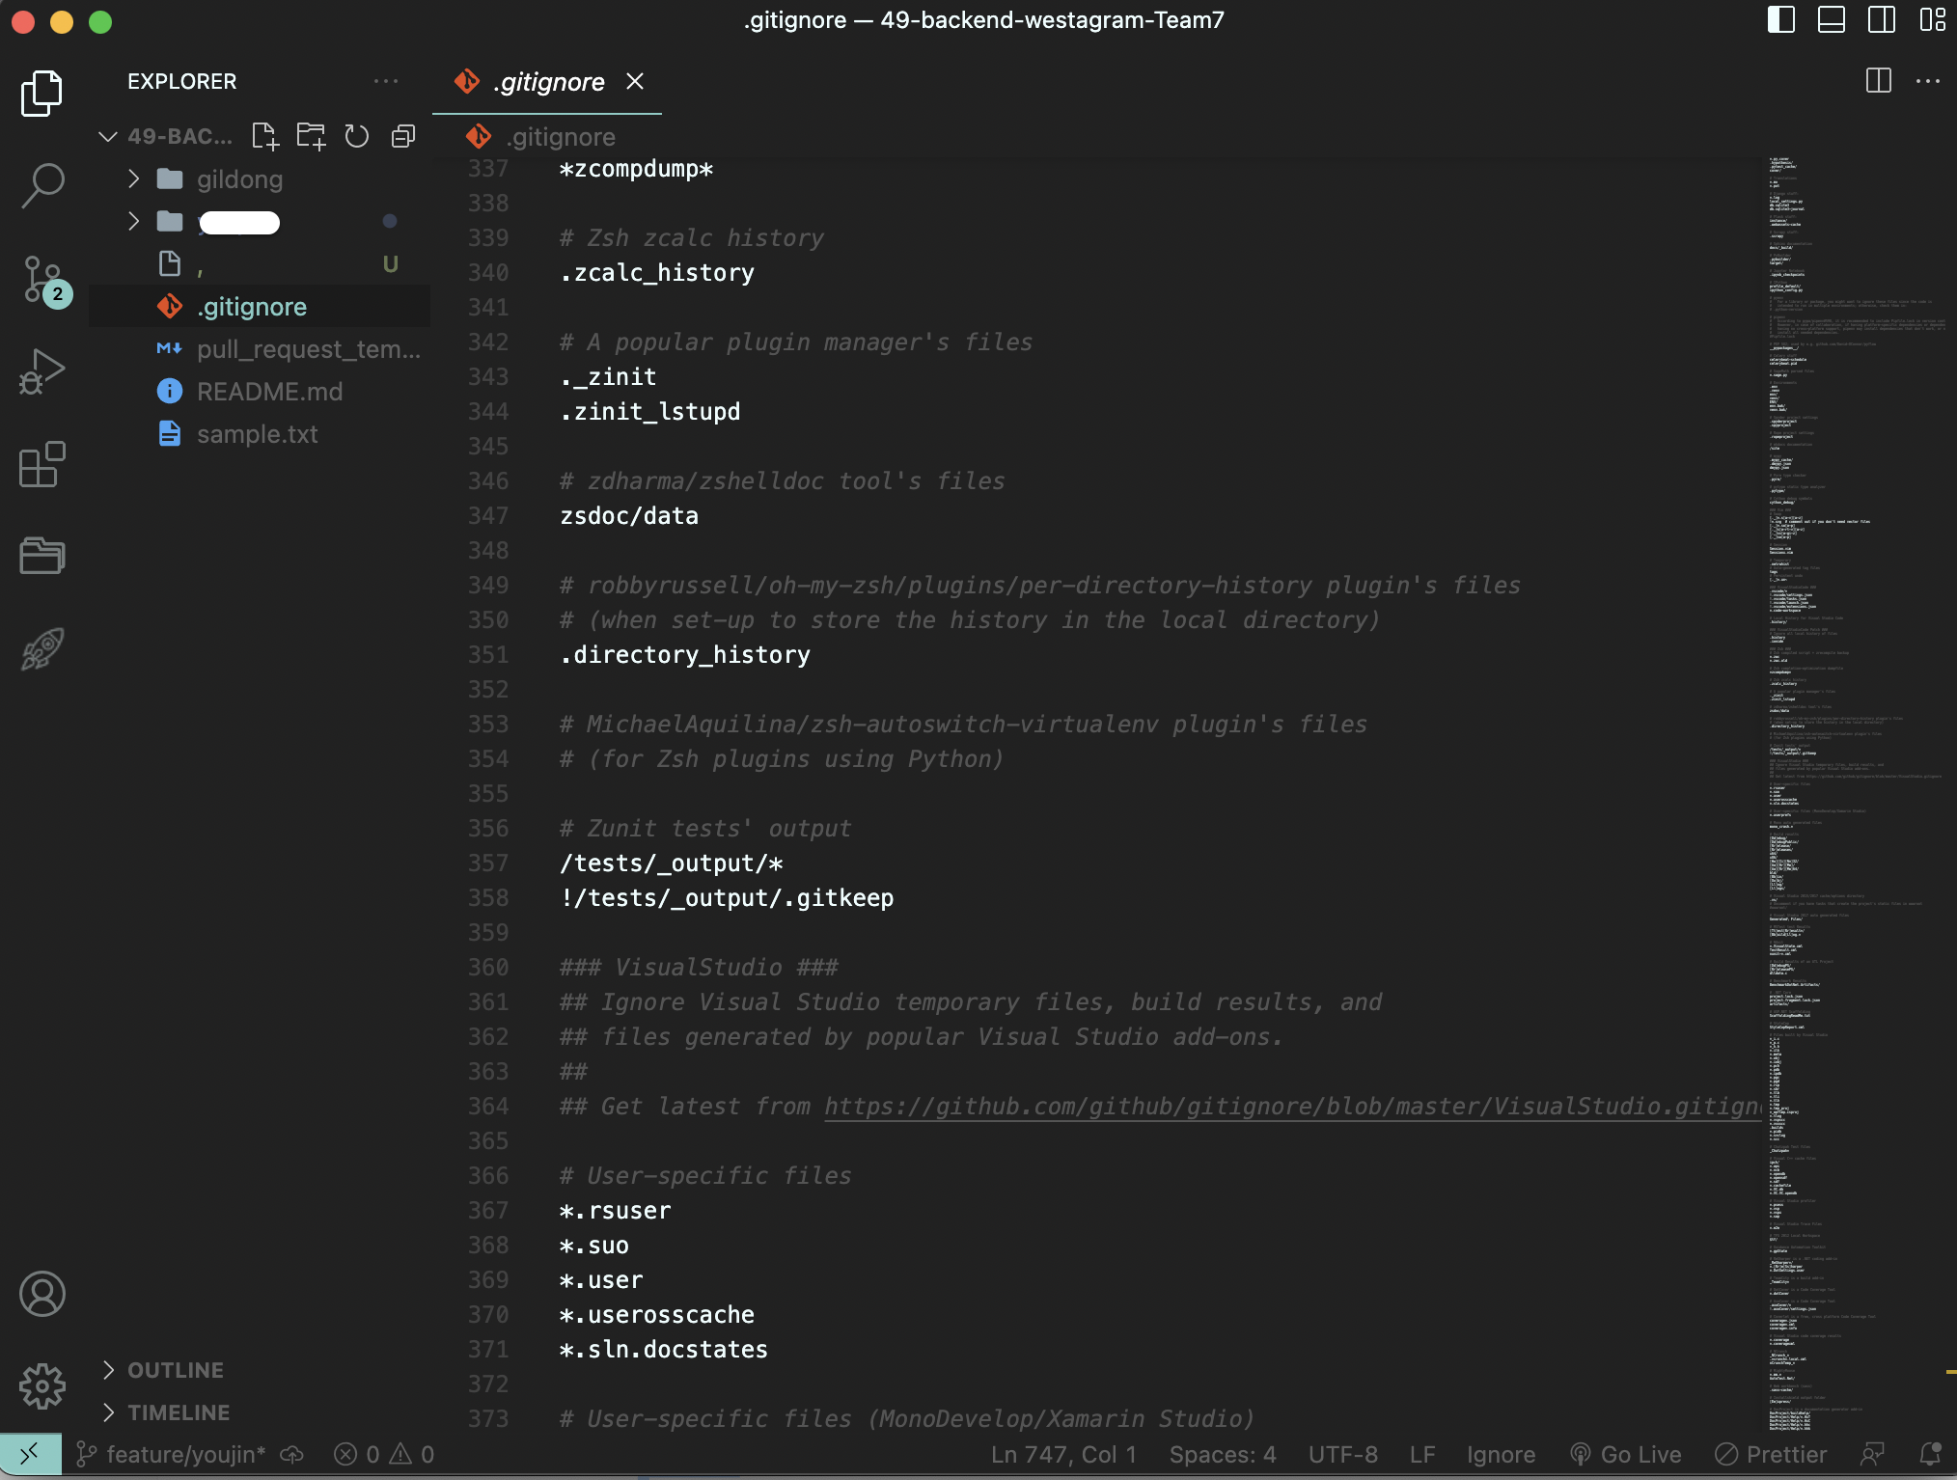Refresh the explorer file tree

[x=357, y=136]
